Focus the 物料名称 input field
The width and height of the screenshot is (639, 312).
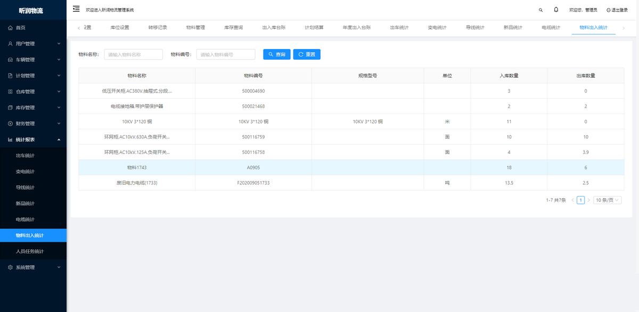[x=133, y=54]
